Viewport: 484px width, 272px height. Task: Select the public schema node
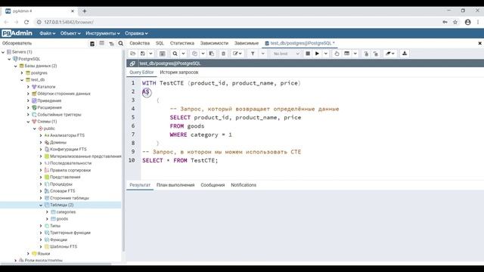coord(48,128)
